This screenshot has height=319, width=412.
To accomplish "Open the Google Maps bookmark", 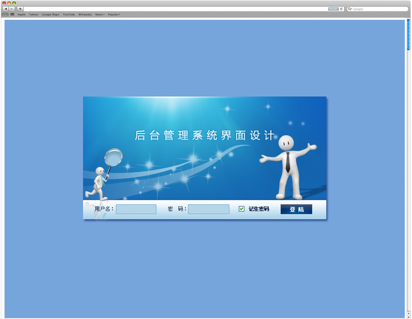I will [50, 14].
